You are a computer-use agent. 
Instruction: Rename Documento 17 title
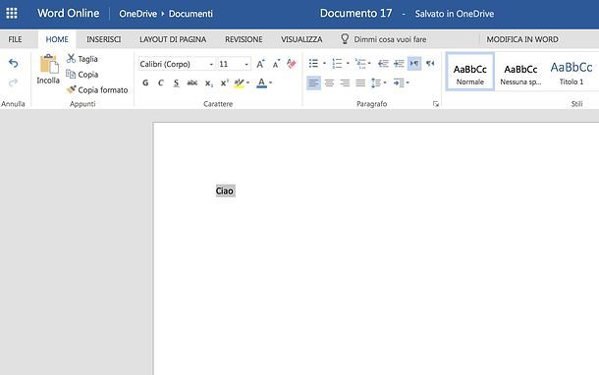click(356, 14)
